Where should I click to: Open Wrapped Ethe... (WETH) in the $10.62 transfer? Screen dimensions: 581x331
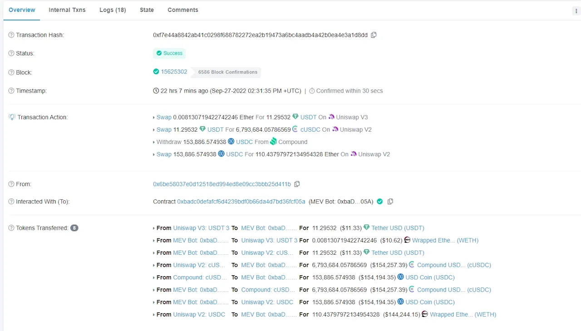445,240
